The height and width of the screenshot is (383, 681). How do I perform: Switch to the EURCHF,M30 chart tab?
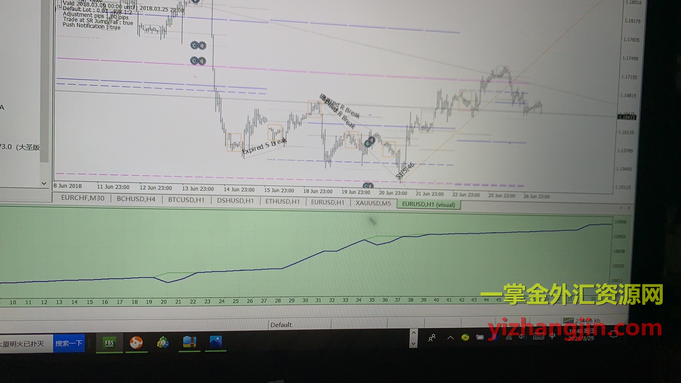(83, 198)
